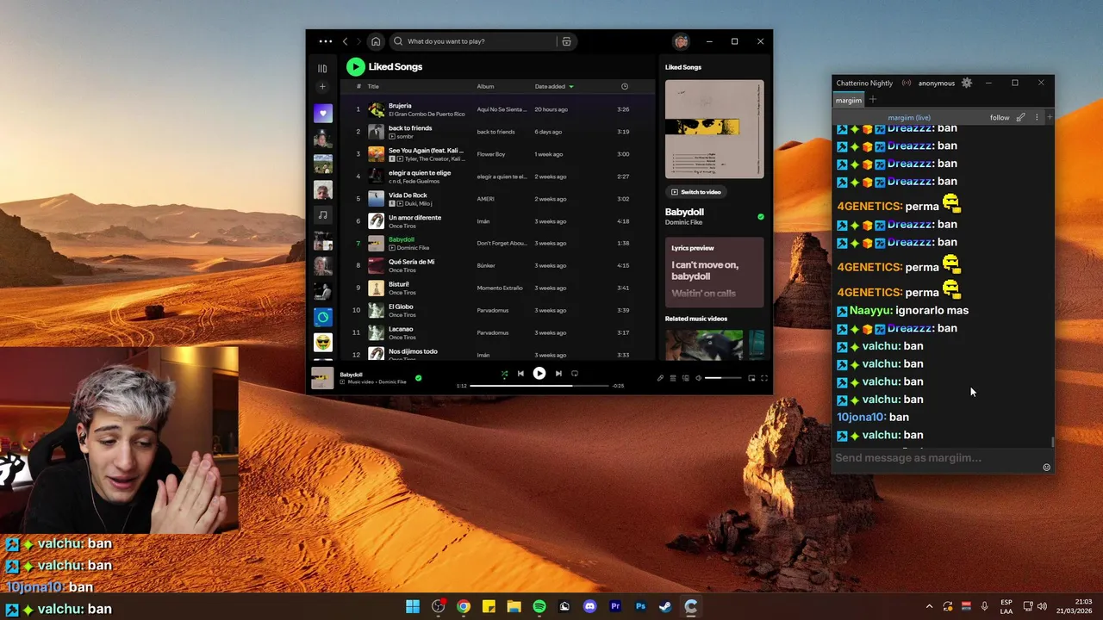Mute Spotify volume speaker icon
The width and height of the screenshot is (1103, 620).
698,378
